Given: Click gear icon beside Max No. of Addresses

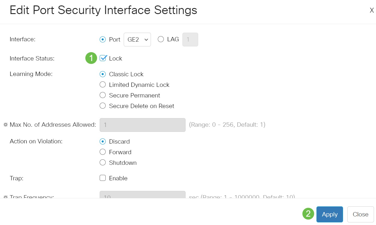Looking at the screenshot, I should (5, 125).
